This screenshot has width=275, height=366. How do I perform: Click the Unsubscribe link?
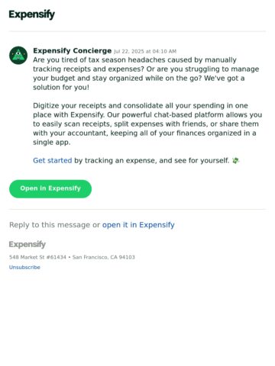point(24,268)
